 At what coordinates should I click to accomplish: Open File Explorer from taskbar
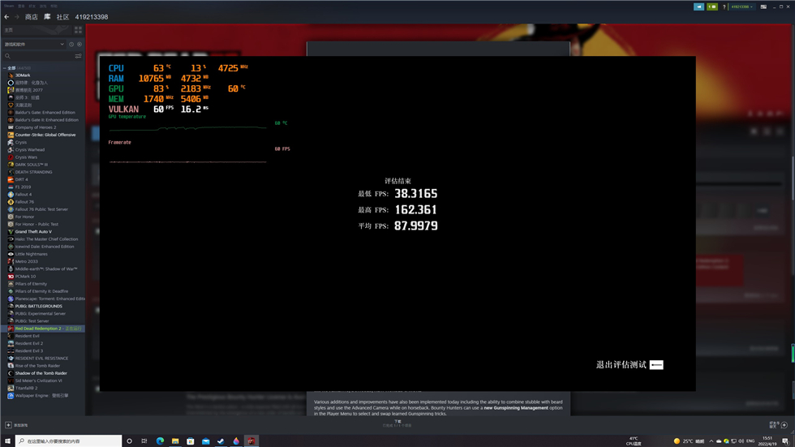tap(175, 441)
